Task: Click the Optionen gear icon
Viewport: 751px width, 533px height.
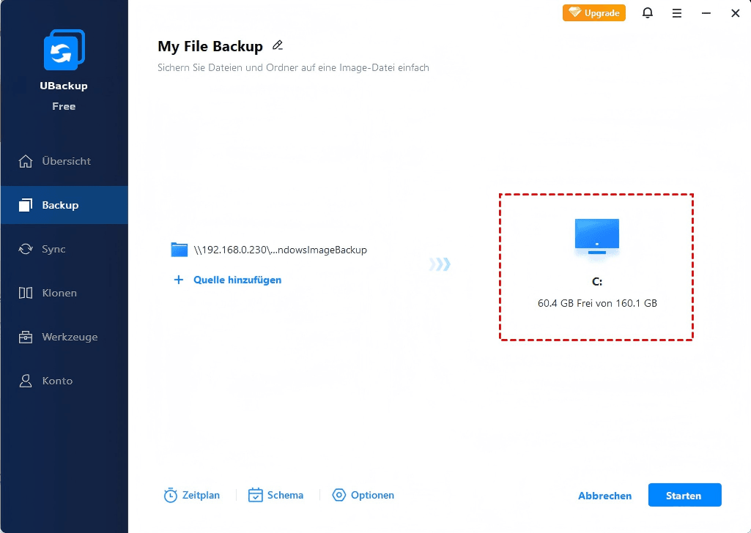Action: [x=338, y=496]
